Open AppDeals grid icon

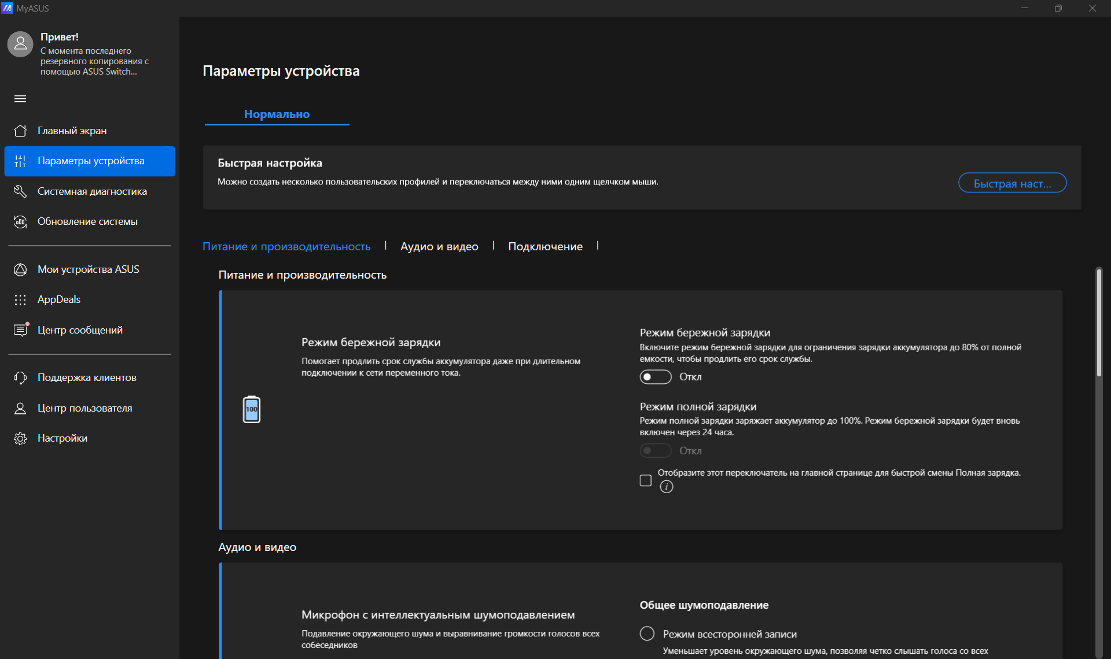(20, 299)
